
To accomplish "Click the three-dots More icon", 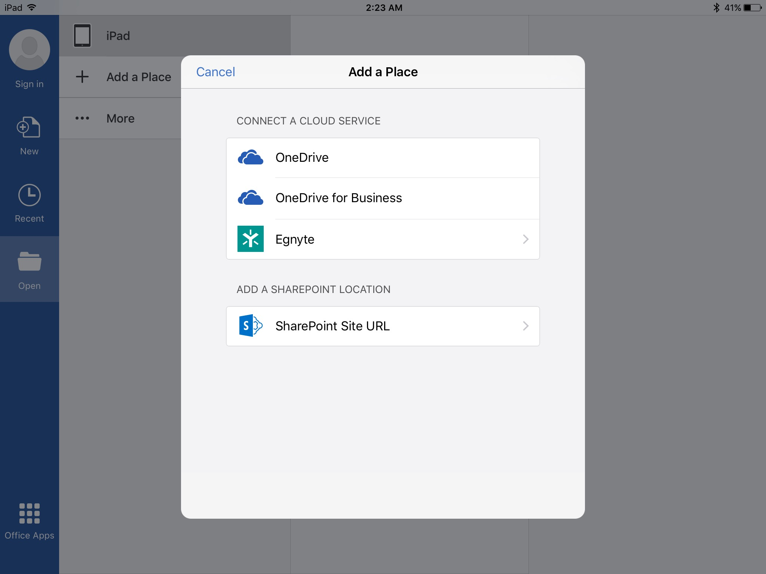I will tap(82, 118).
